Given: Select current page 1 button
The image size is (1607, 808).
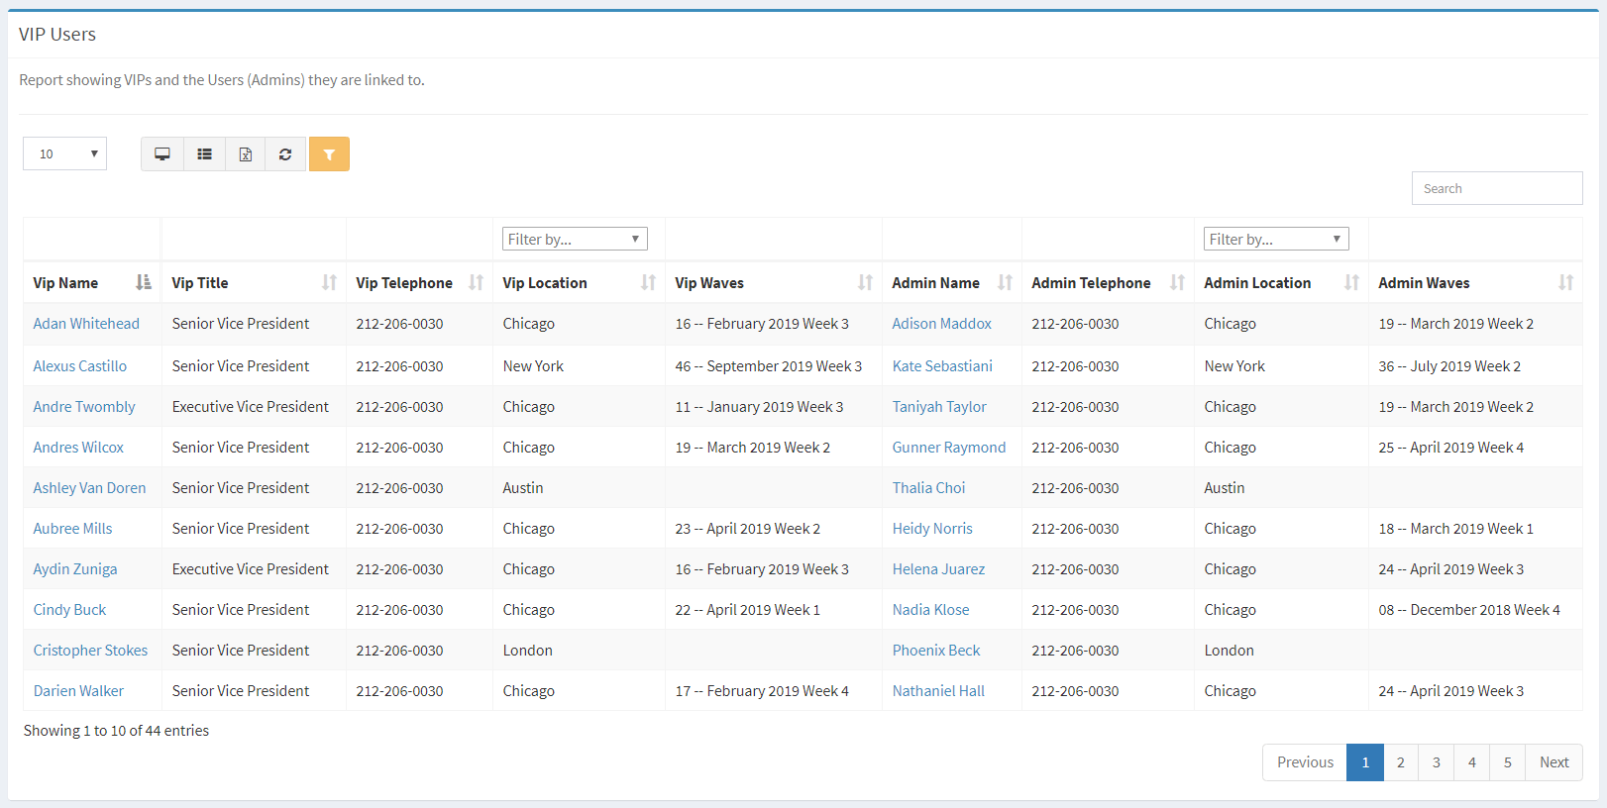Looking at the screenshot, I should point(1365,762).
